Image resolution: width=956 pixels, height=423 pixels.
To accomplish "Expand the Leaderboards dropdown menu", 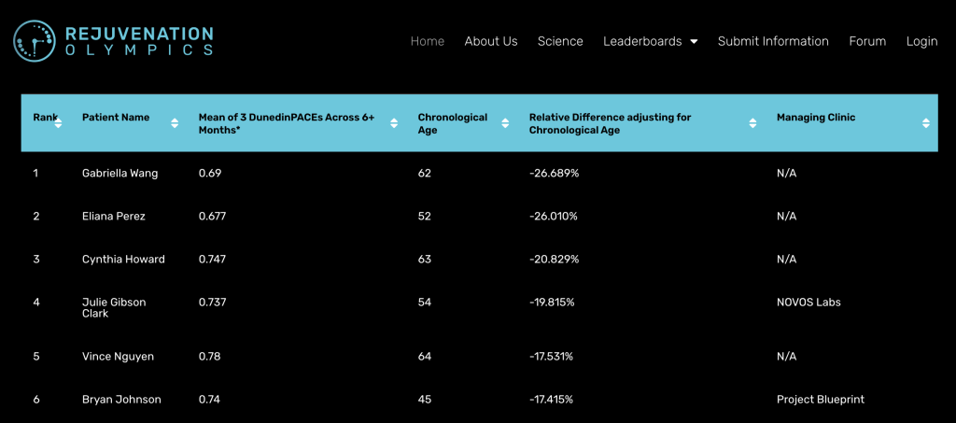I will [x=650, y=41].
